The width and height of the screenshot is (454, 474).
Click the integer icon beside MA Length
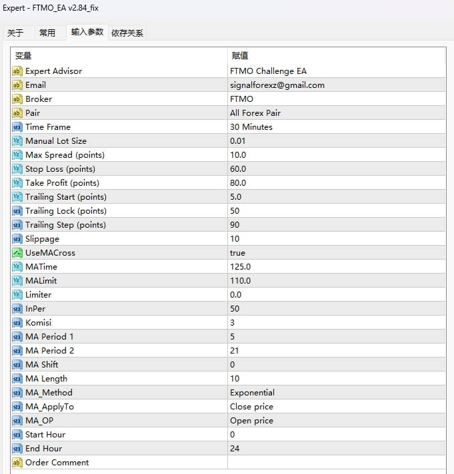click(x=17, y=379)
